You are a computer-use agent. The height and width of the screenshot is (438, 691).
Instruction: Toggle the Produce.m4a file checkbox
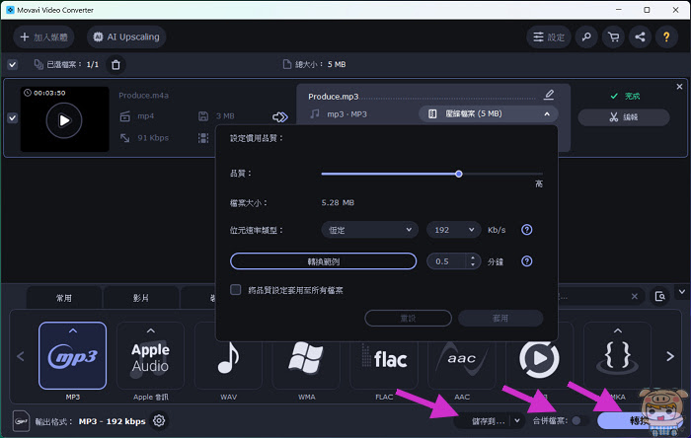[12, 118]
